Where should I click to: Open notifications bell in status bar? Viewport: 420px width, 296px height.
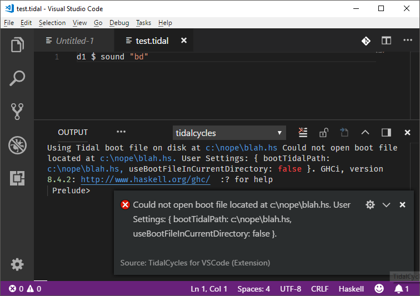(401, 289)
